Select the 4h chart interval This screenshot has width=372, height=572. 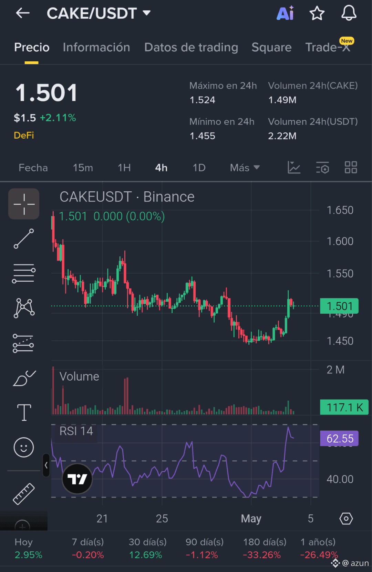(x=161, y=168)
